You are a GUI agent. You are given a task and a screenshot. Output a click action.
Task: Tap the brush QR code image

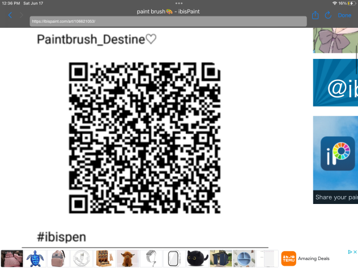click(145, 138)
